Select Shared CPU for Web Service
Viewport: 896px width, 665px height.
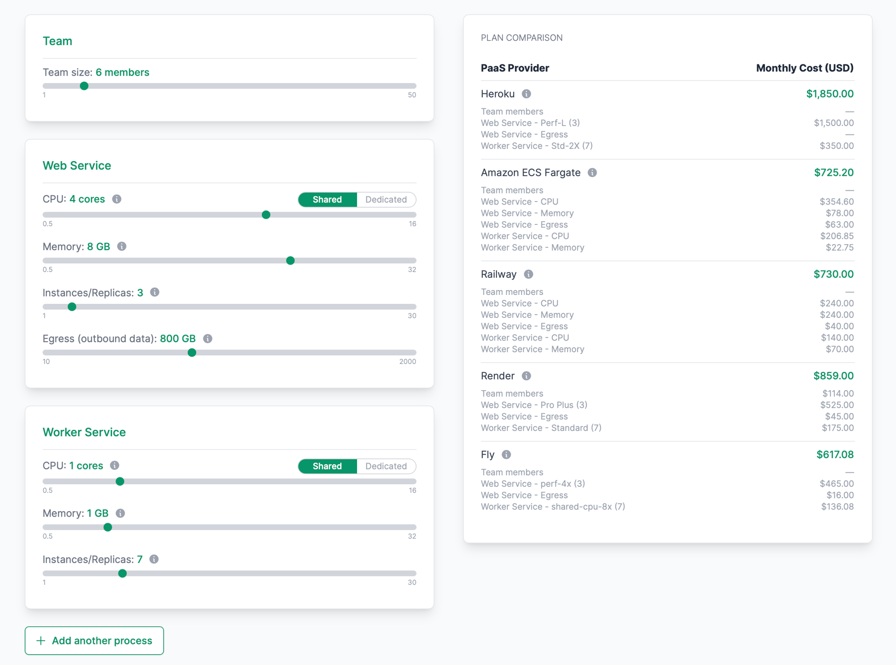(x=327, y=200)
